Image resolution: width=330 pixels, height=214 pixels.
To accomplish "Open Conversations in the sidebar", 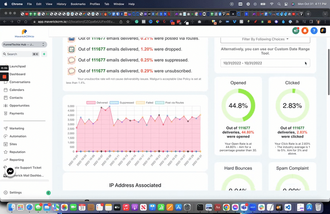I will coord(20,82).
